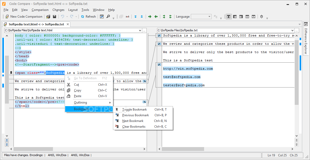This screenshot has height=160, width=310.
Task: Click the green right arrow copy icon
Action: tap(150, 17)
